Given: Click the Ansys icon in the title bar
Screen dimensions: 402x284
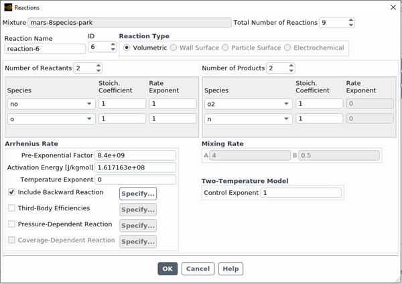Looking at the screenshot, I should pyautogui.click(x=7, y=7).
